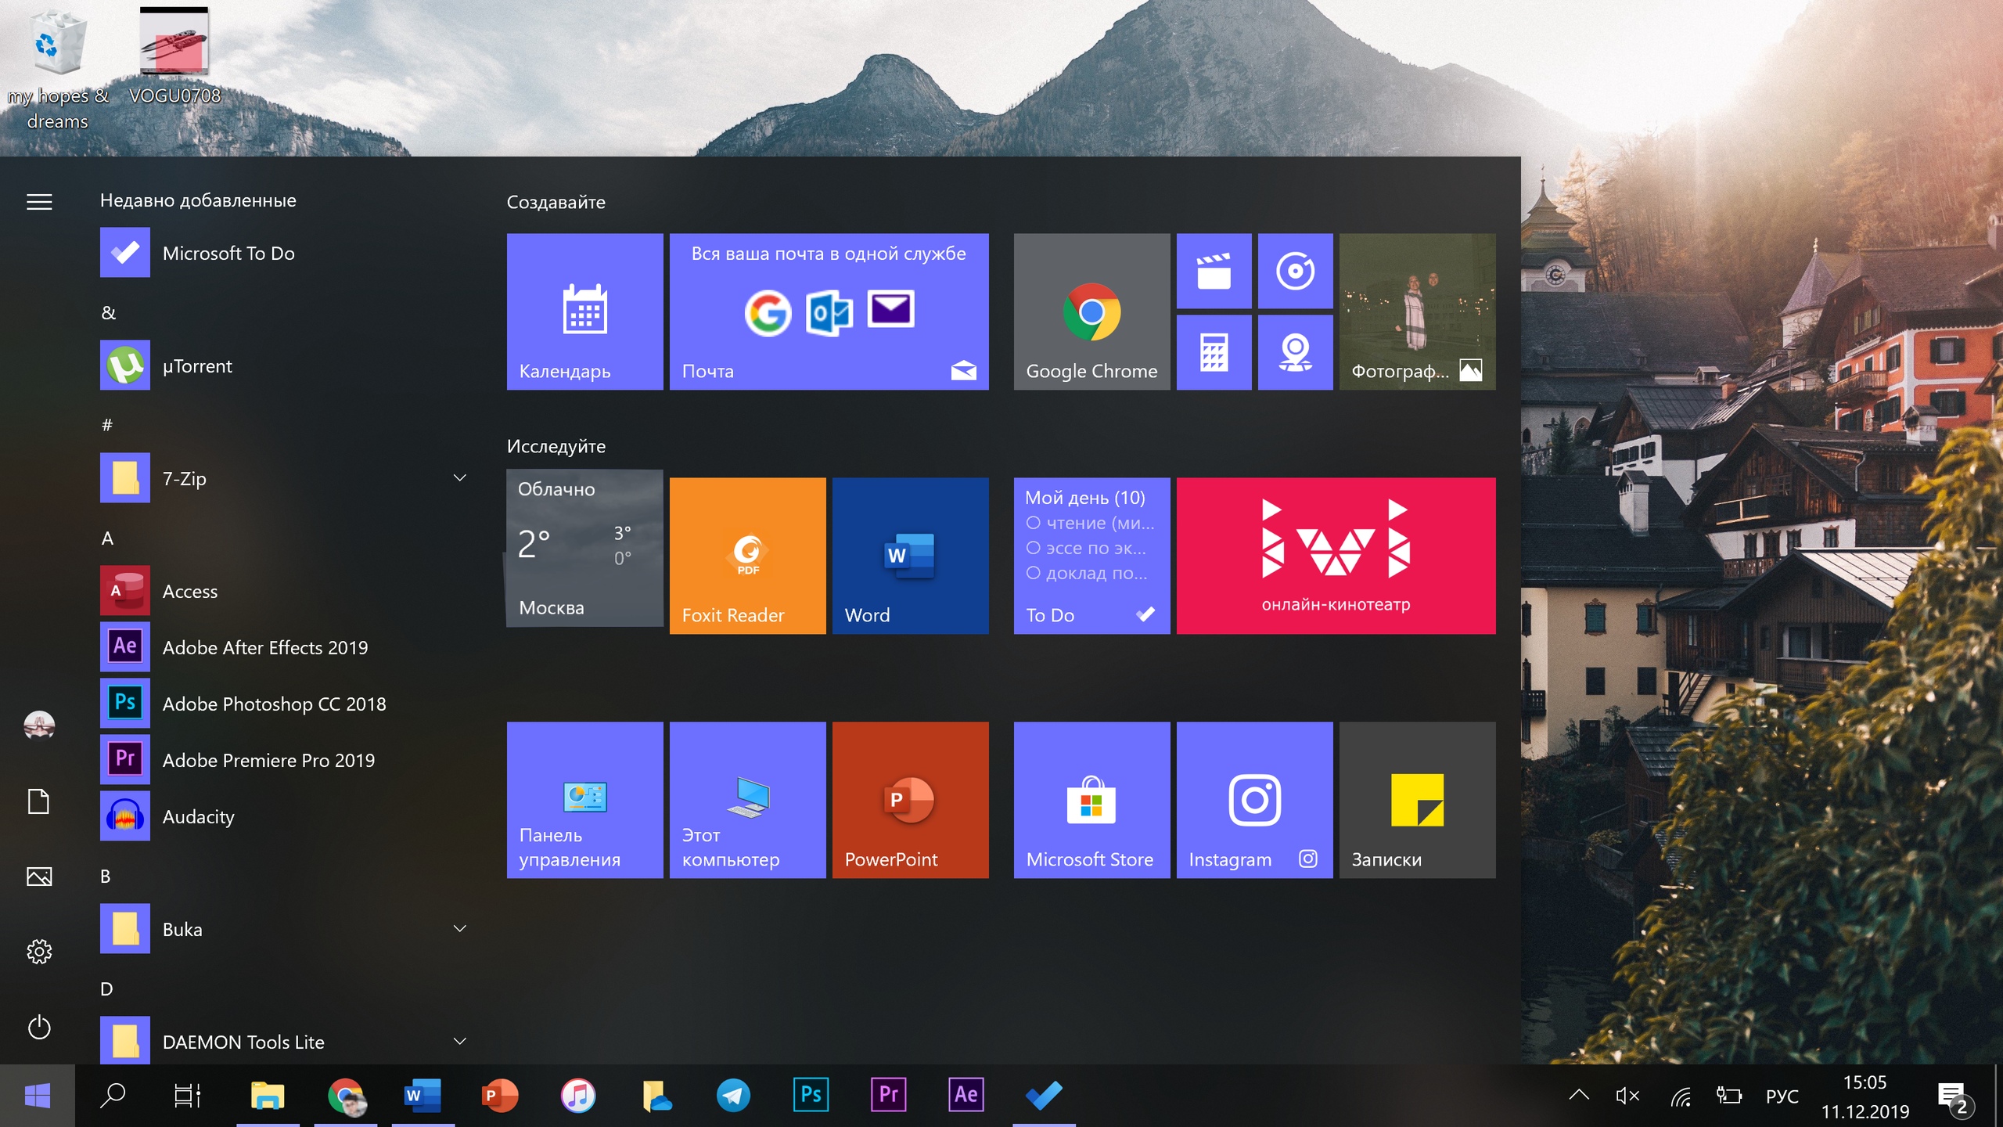Select the Recycle Bin desktop icon

[x=57, y=70]
